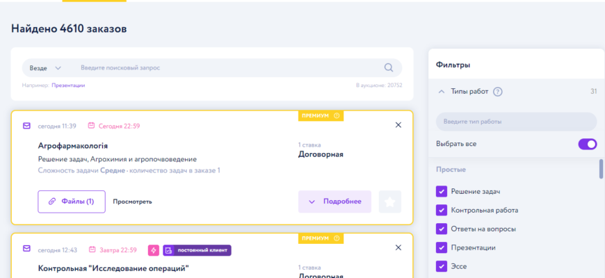The image size is (605, 278).
Task: Click the pink lightning urgent icon
Action: pyautogui.click(x=154, y=250)
